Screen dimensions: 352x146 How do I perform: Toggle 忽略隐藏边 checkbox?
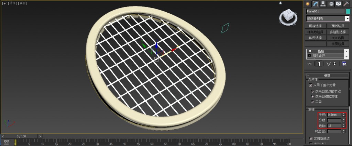point(311,138)
